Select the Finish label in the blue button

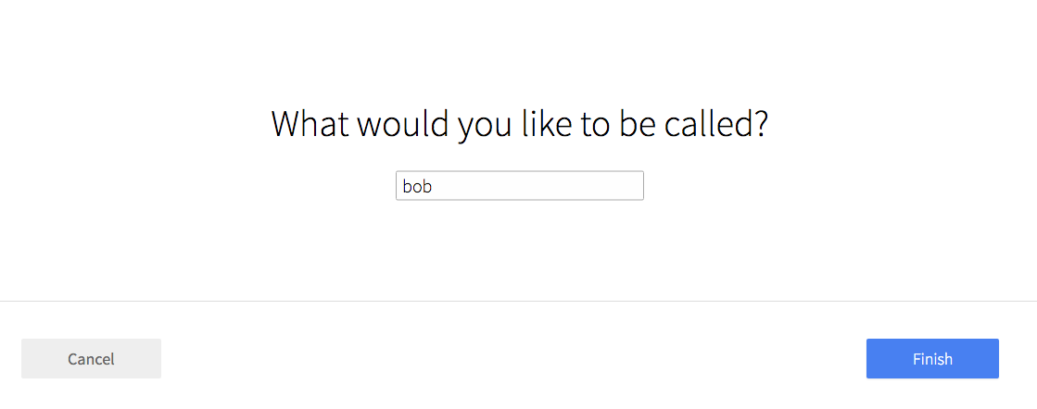click(932, 359)
